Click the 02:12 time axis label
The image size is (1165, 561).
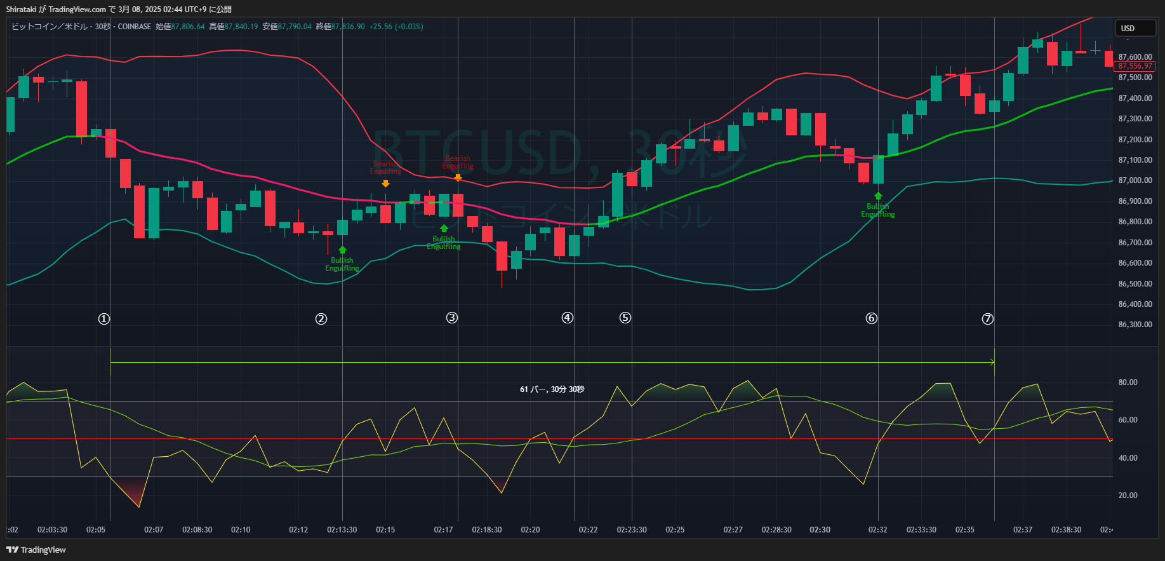pos(298,530)
